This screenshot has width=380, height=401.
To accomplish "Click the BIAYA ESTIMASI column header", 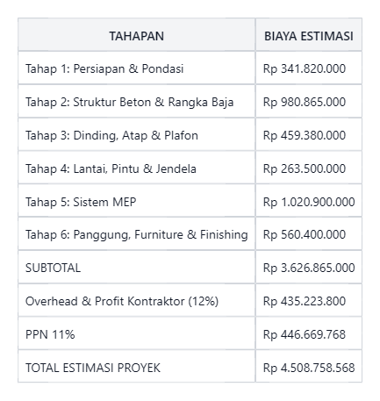I will coord(309,34).
